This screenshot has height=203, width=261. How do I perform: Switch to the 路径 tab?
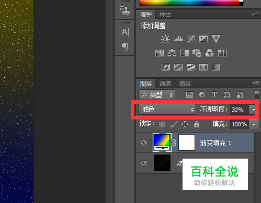coord(185,83)
